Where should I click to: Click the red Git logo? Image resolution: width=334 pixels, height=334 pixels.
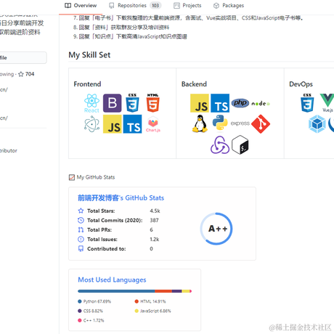tap(261, 124)
